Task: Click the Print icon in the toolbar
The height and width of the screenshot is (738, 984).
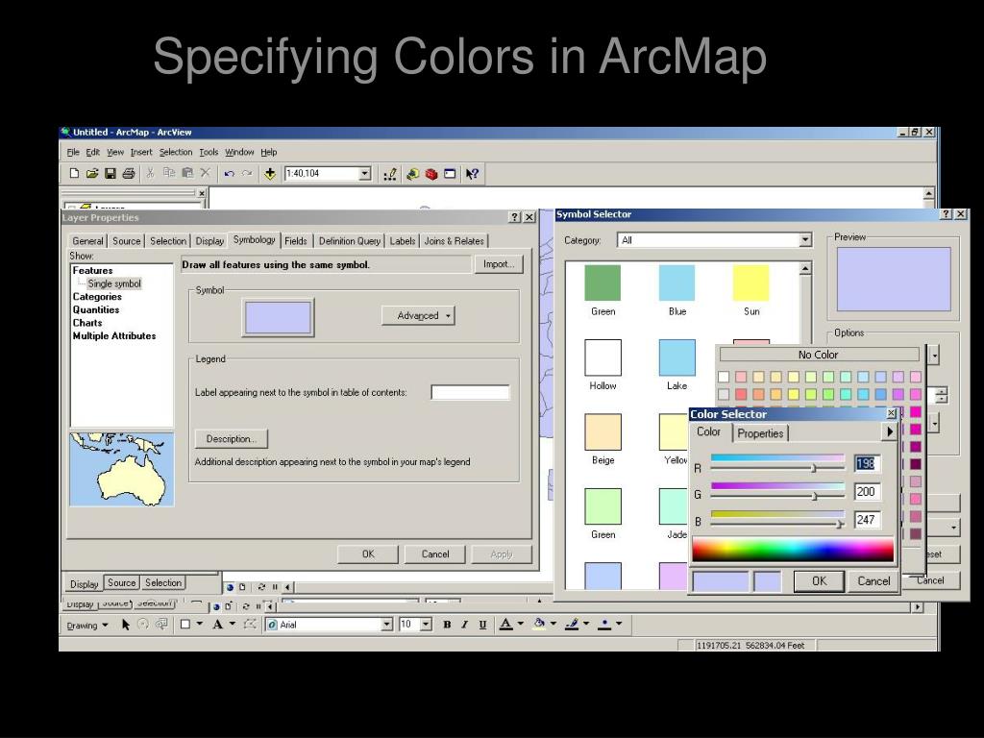Action: 129,174
